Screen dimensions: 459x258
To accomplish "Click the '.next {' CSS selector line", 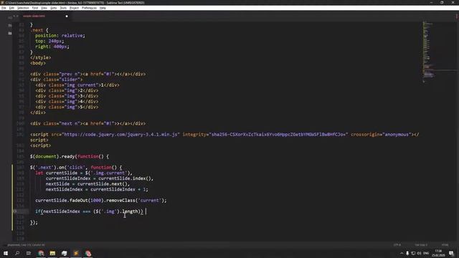I will (x=39, y=30).
